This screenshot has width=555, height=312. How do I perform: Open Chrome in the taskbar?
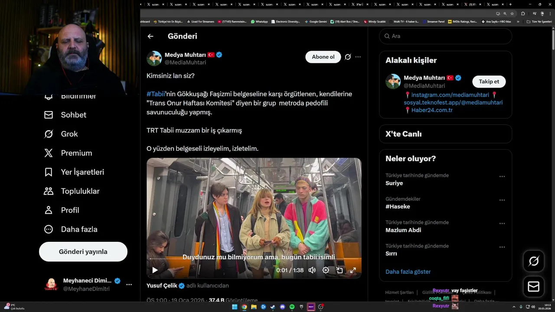pos(244,307)
